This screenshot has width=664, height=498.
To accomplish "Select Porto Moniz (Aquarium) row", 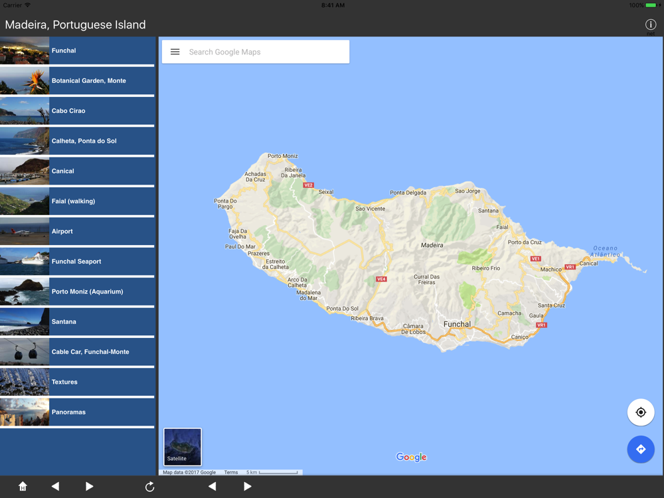I will click(x=77, y=291).
